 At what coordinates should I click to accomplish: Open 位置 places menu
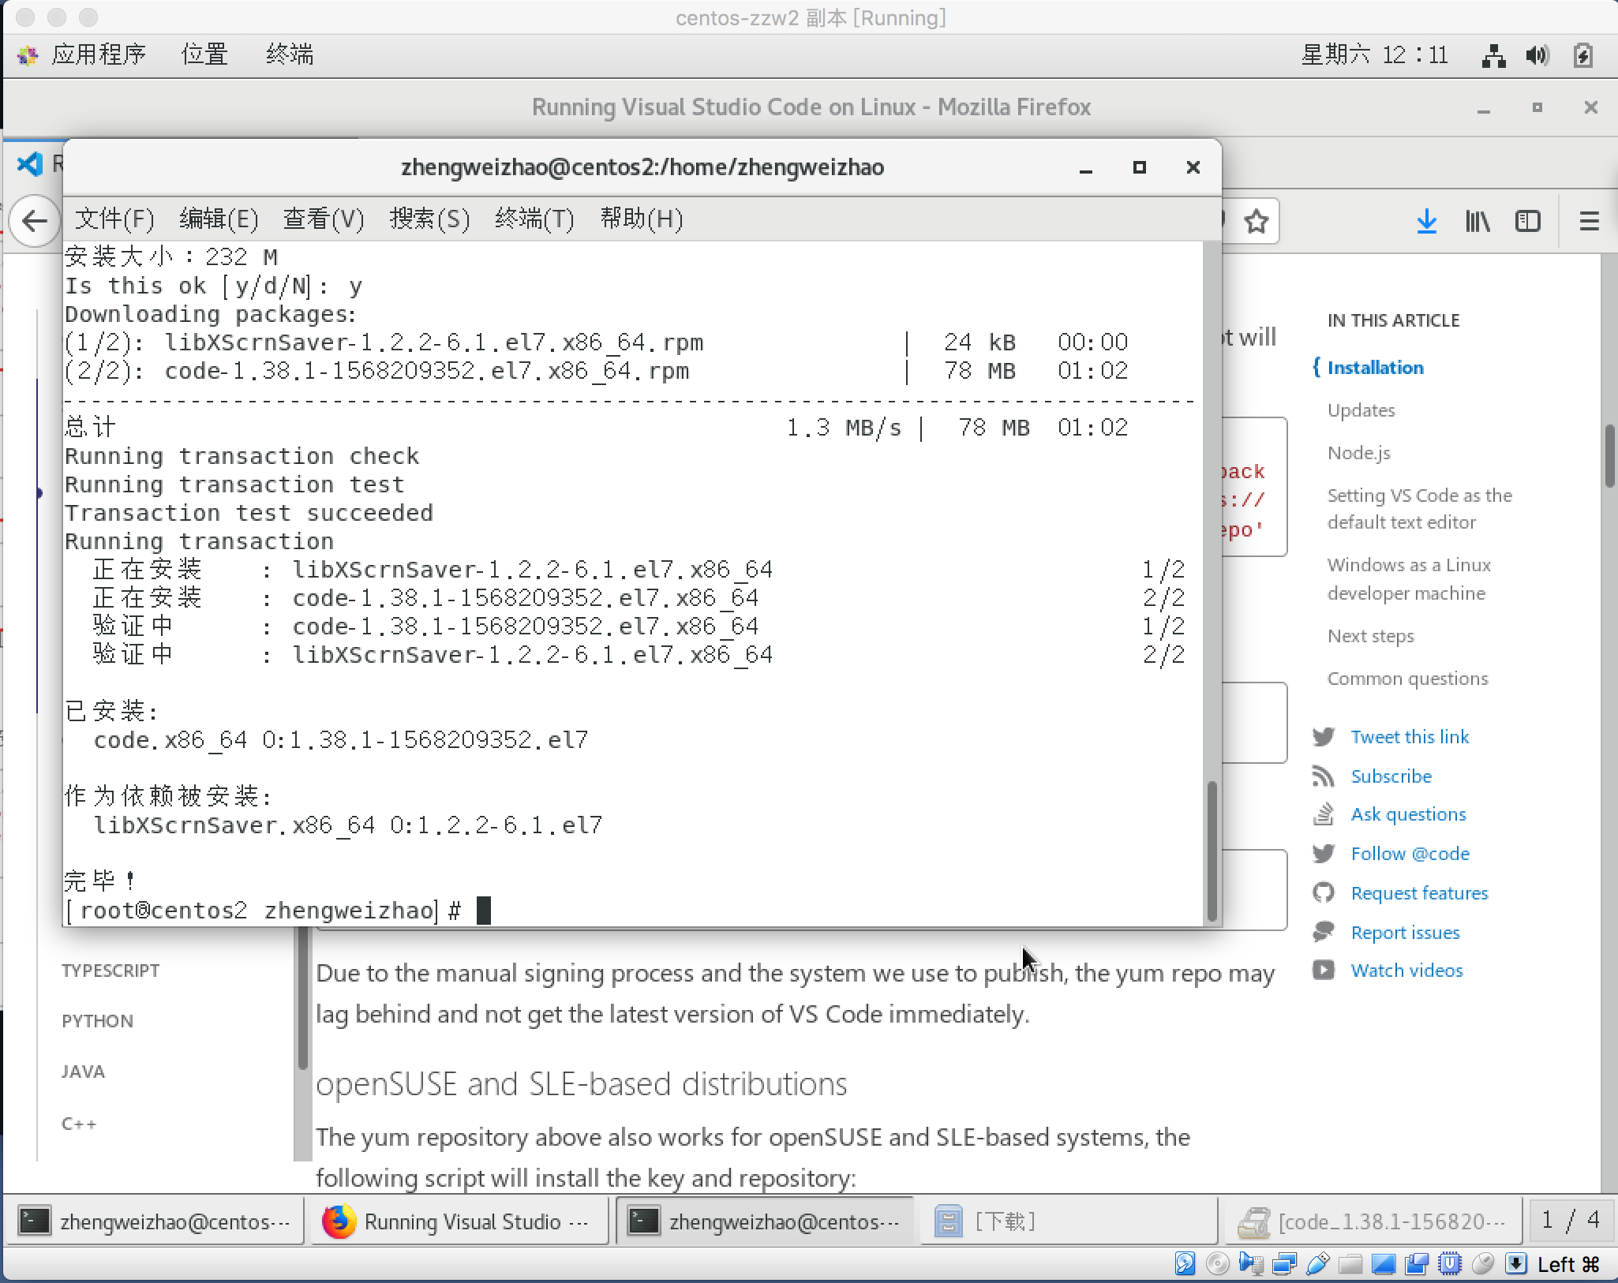coord(204,54)
